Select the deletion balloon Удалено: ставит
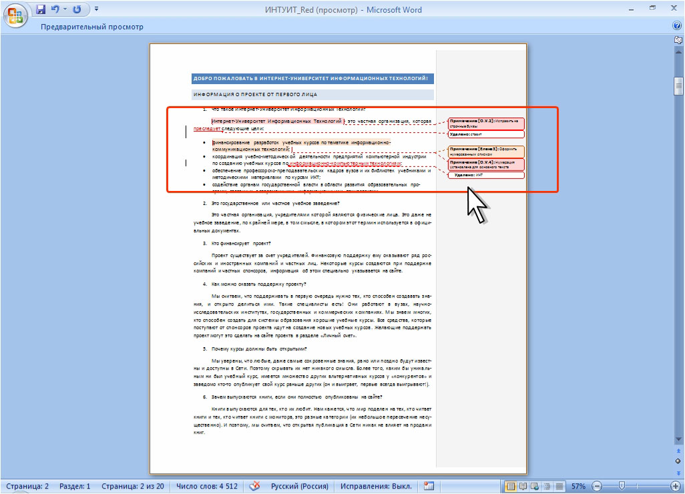The width and height of the screenshot is (685, 494). [x=486, y=134]
